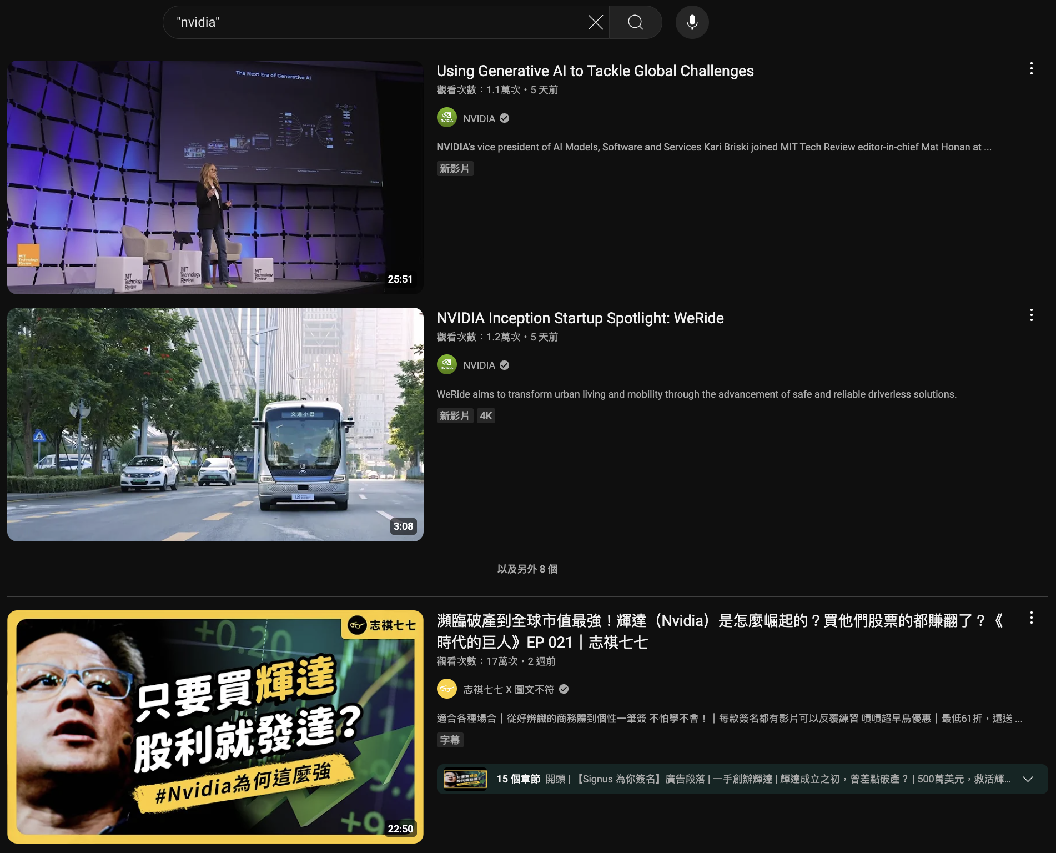The height and width of the screenshot is (853, 1056).
Task: Play the 只要買輝達 yellow-framed thumbnail
Action: [215, 727]
